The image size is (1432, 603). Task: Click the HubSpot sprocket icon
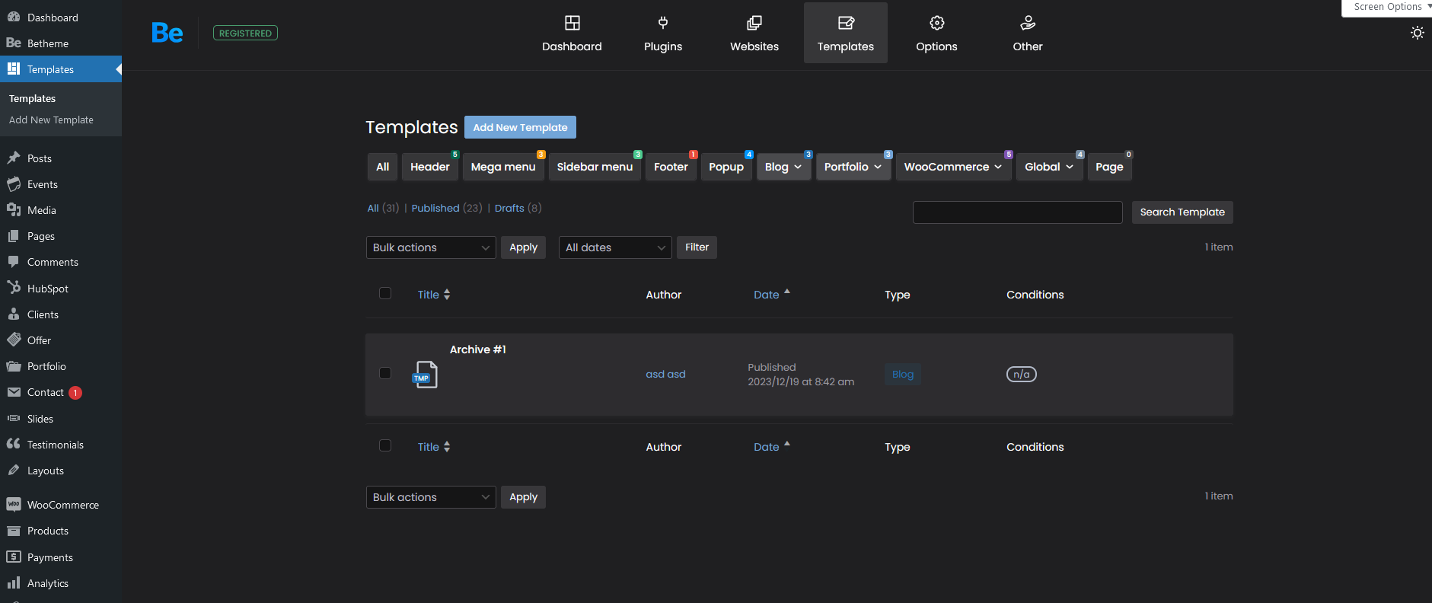(14, 288)
